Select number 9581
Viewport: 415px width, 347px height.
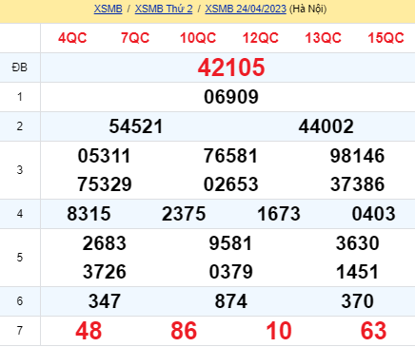[x=230, y=243]
